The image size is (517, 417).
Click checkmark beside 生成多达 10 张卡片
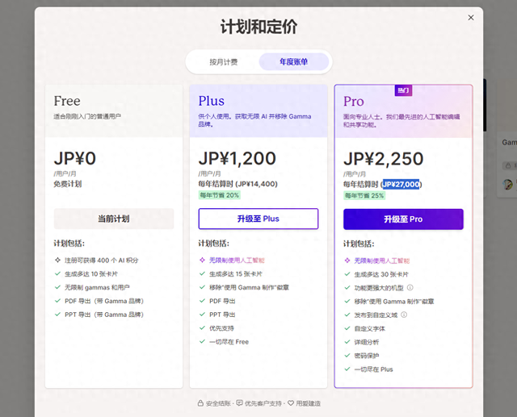pyautogui.click(x=57, y=273)
